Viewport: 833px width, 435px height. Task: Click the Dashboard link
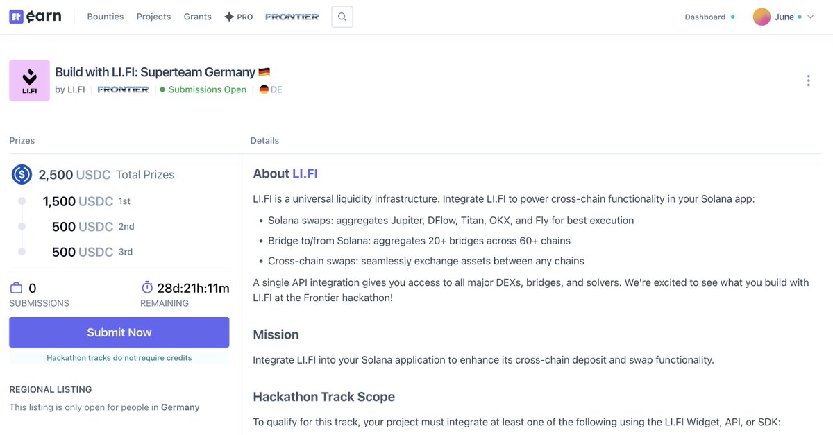coord(705,16)
